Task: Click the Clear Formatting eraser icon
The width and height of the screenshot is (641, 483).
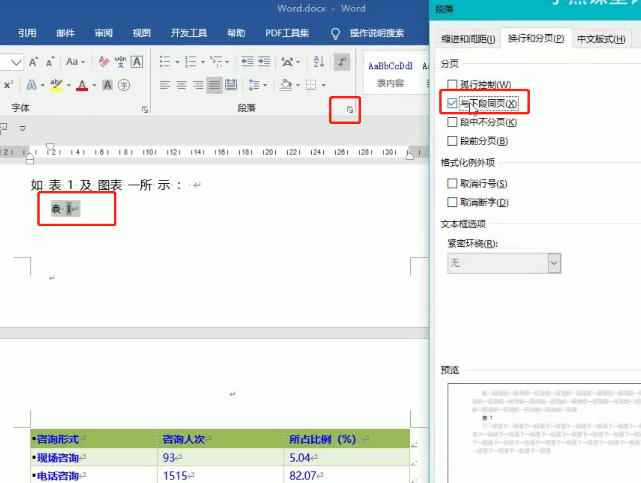Action: 104,62
